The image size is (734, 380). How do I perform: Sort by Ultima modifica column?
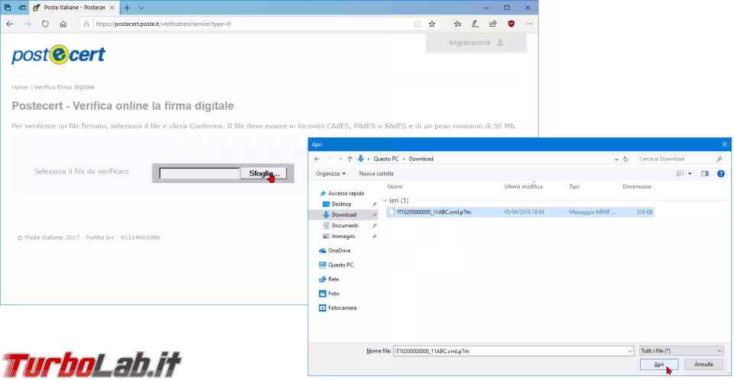pyautogui.click(x=523, y=186)
